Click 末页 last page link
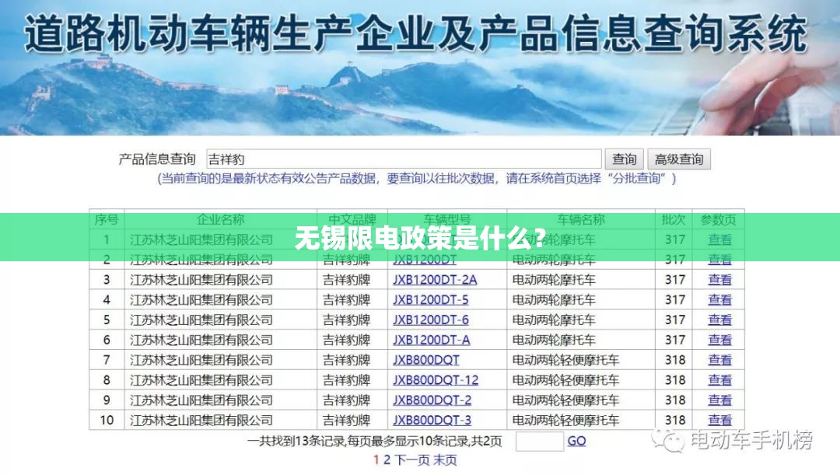The height and width of the screenshot is (475, 840). coord(445,460)
